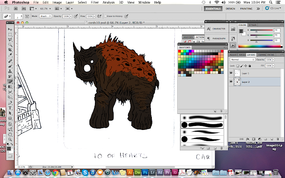Open the eraser tool preset picker
285x178 pixels.
point(7,16)
